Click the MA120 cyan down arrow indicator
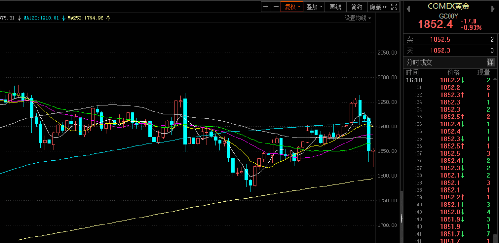Screen dimensions: 499x243 click(63, 18)
